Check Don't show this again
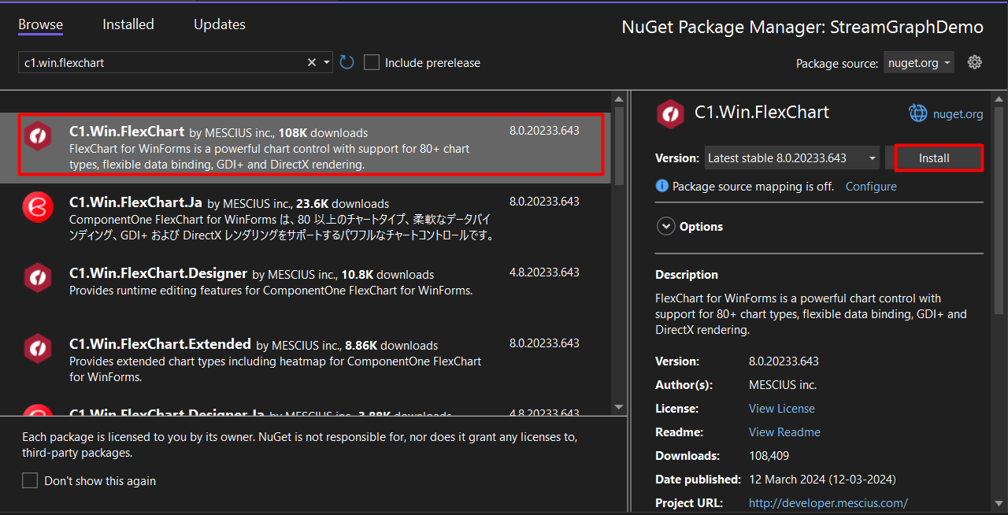 pos(30,480)
